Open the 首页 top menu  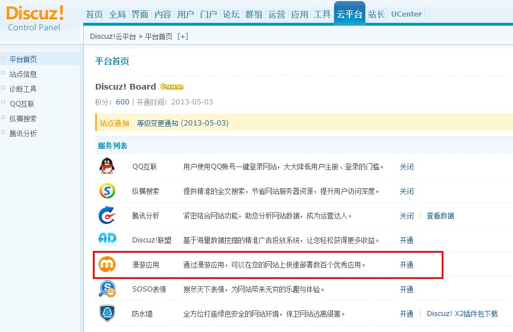point(94,14)
